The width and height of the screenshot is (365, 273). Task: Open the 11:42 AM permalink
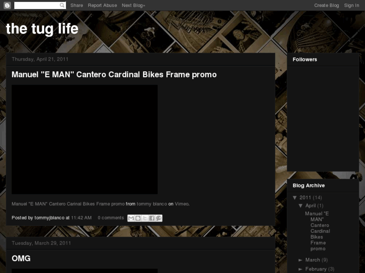81,218
